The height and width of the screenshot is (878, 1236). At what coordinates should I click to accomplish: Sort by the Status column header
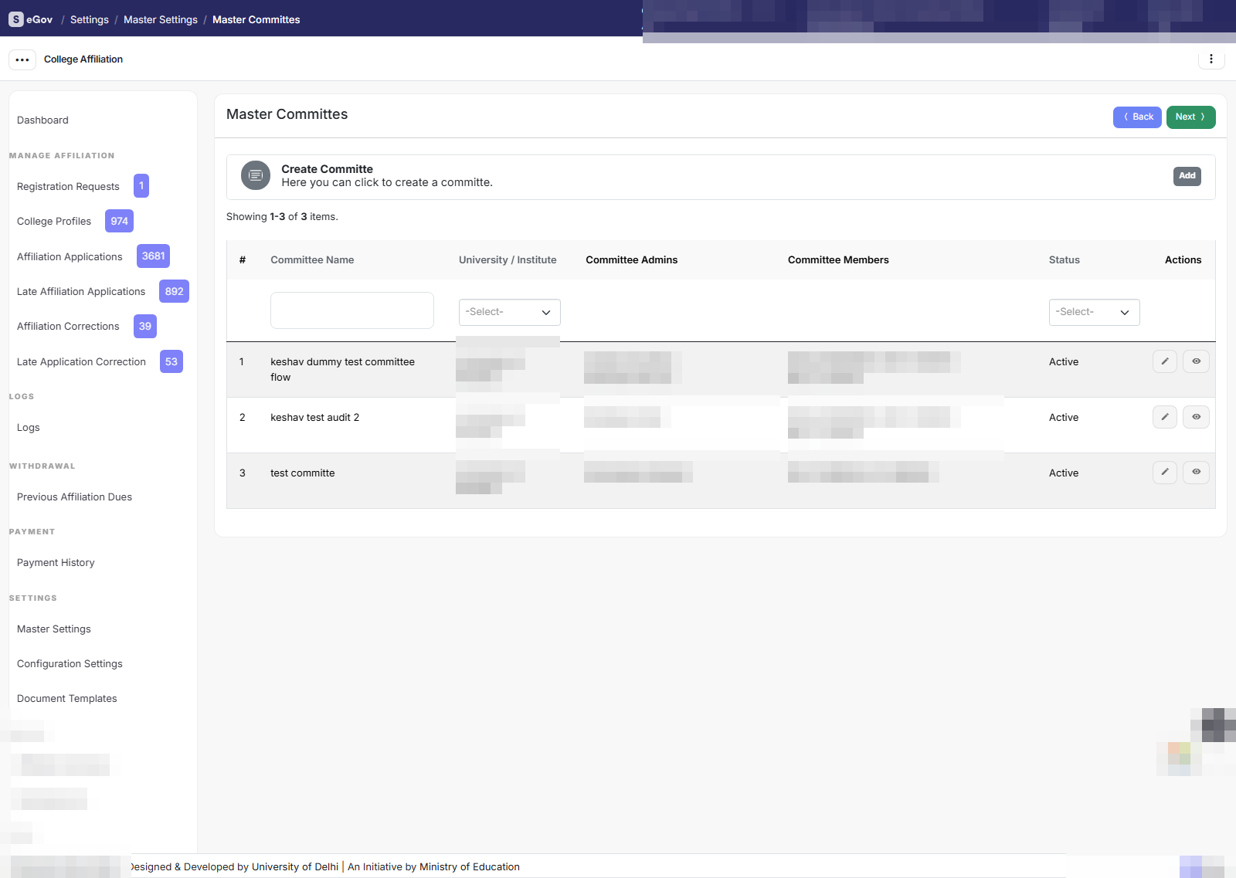click(x=1065, y=260)
